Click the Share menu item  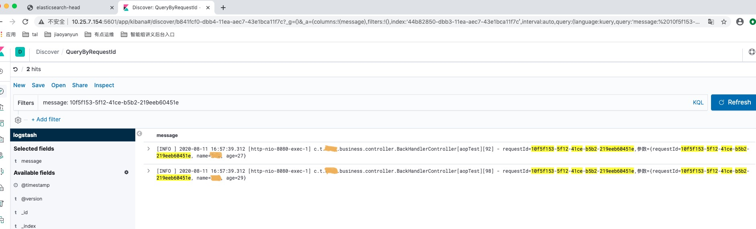click(x=80, y=85)
